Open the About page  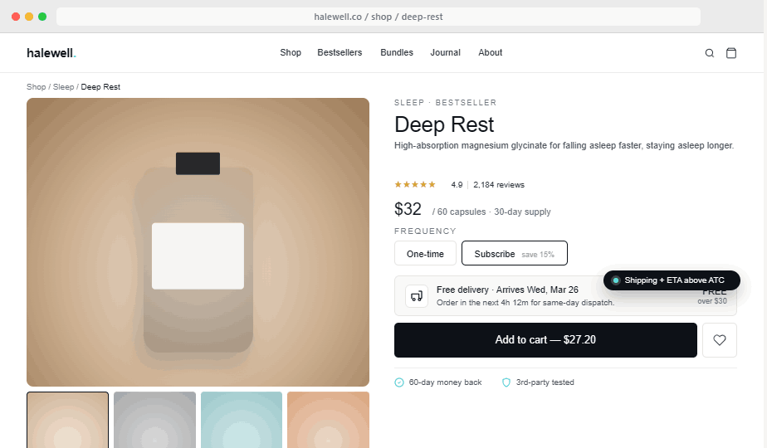[x=490, y=52]
